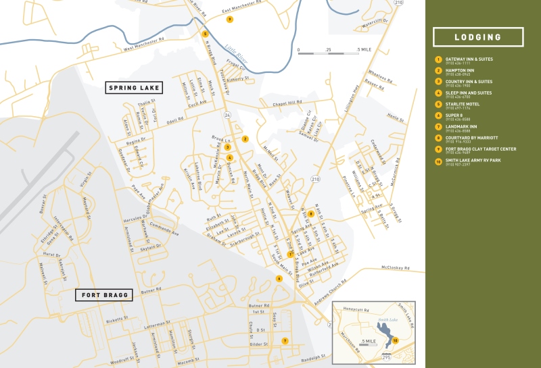Image resolution: width=541 pixels, height=368 pixels.
Task: Click the Pinetree Ln label
Action: (348, 186)
